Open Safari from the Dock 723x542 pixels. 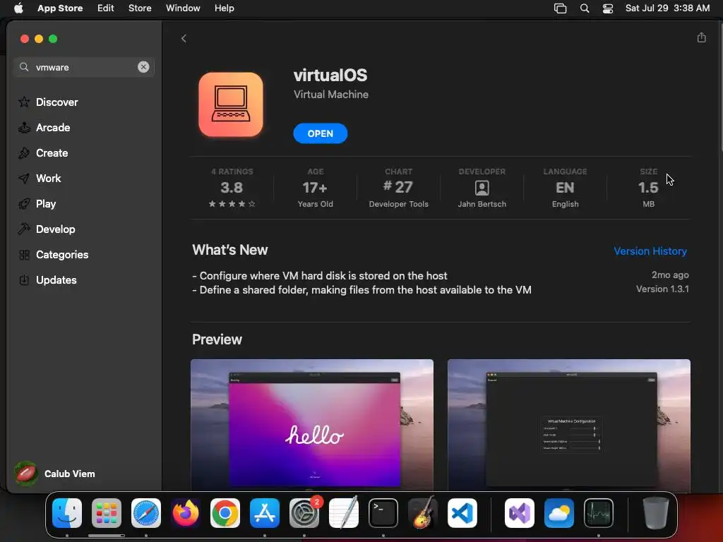click(x=146, y=513)
